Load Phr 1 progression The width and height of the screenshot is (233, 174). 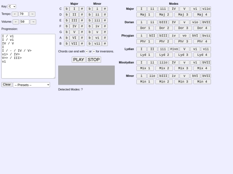pos(145,41)
